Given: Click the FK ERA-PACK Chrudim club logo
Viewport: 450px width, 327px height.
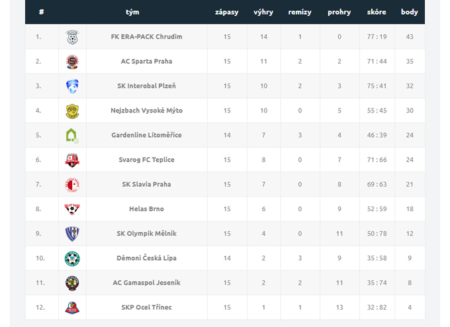Looking at the screenshot, I should (72, 37).
